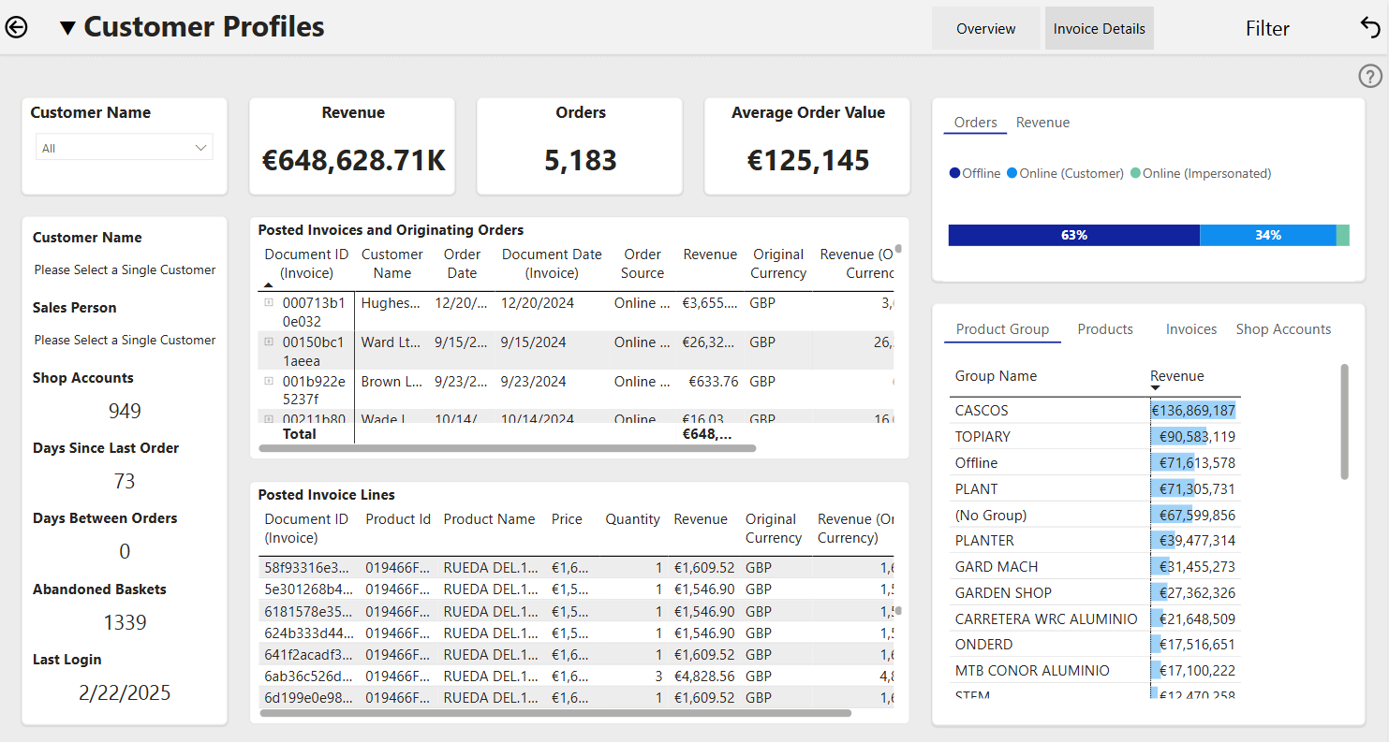Select the CARRETERA WRC ALUMINIO row
Screen dimensions: 1389x742
tap(1095, 618)
